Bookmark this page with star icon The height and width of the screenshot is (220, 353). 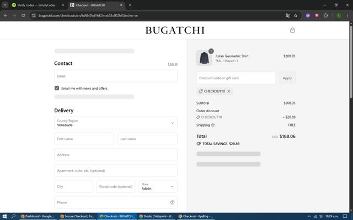point(296,15)
